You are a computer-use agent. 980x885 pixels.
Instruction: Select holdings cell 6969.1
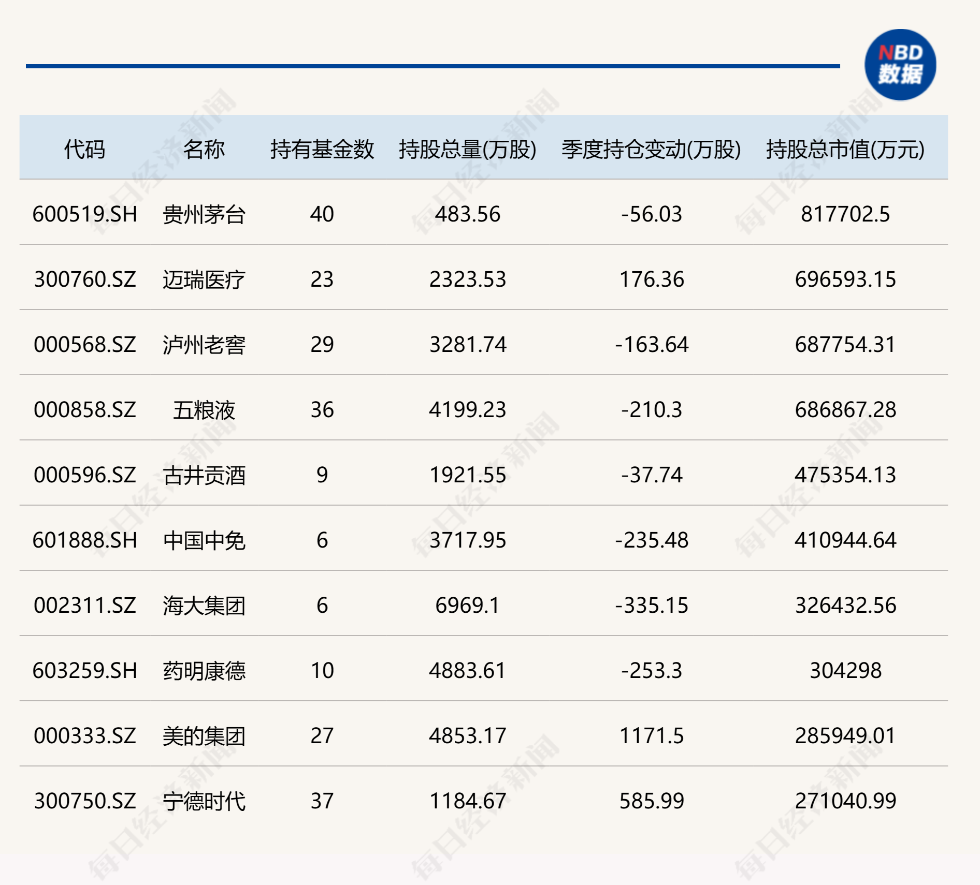pos(467,606)
